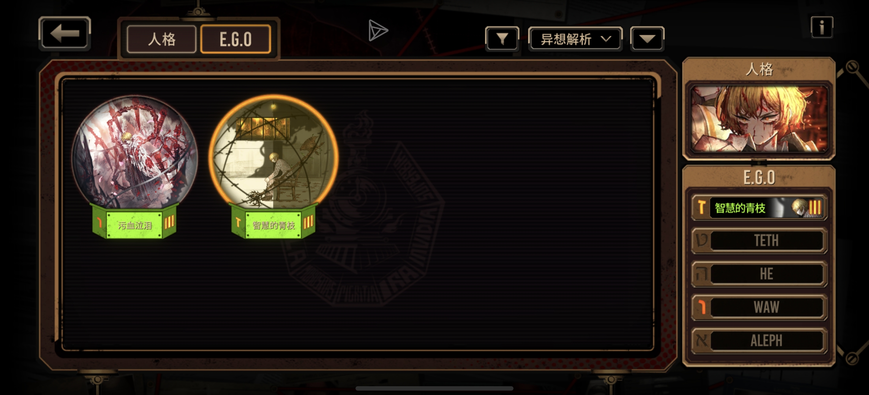Open the equipped 智慧的青枝 slot
The width and height of the screenshot is (869, 395).
759,207
